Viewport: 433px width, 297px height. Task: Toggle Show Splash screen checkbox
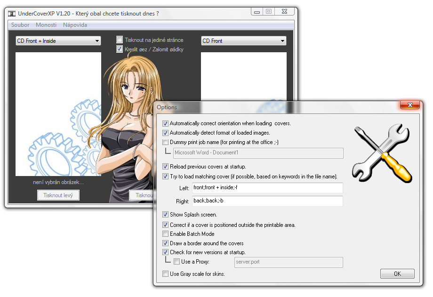coord(165,214)
